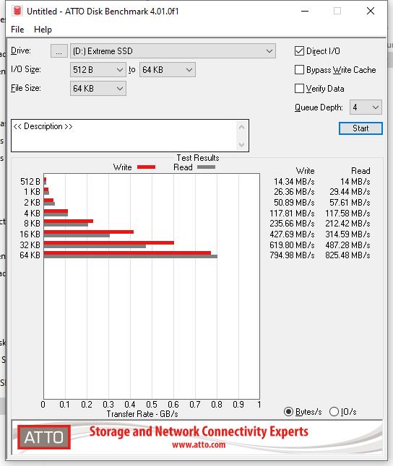Select the IO/s radio button
The image size is (393, 466).
pyautogui.click(x=334, y=412)
